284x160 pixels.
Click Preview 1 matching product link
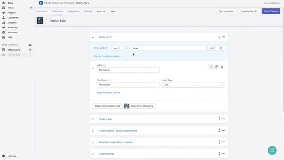coord(107,56)
